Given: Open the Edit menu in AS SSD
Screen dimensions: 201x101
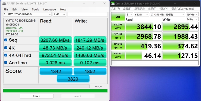Looking at the screenshot, I should [x=15, y=9].
